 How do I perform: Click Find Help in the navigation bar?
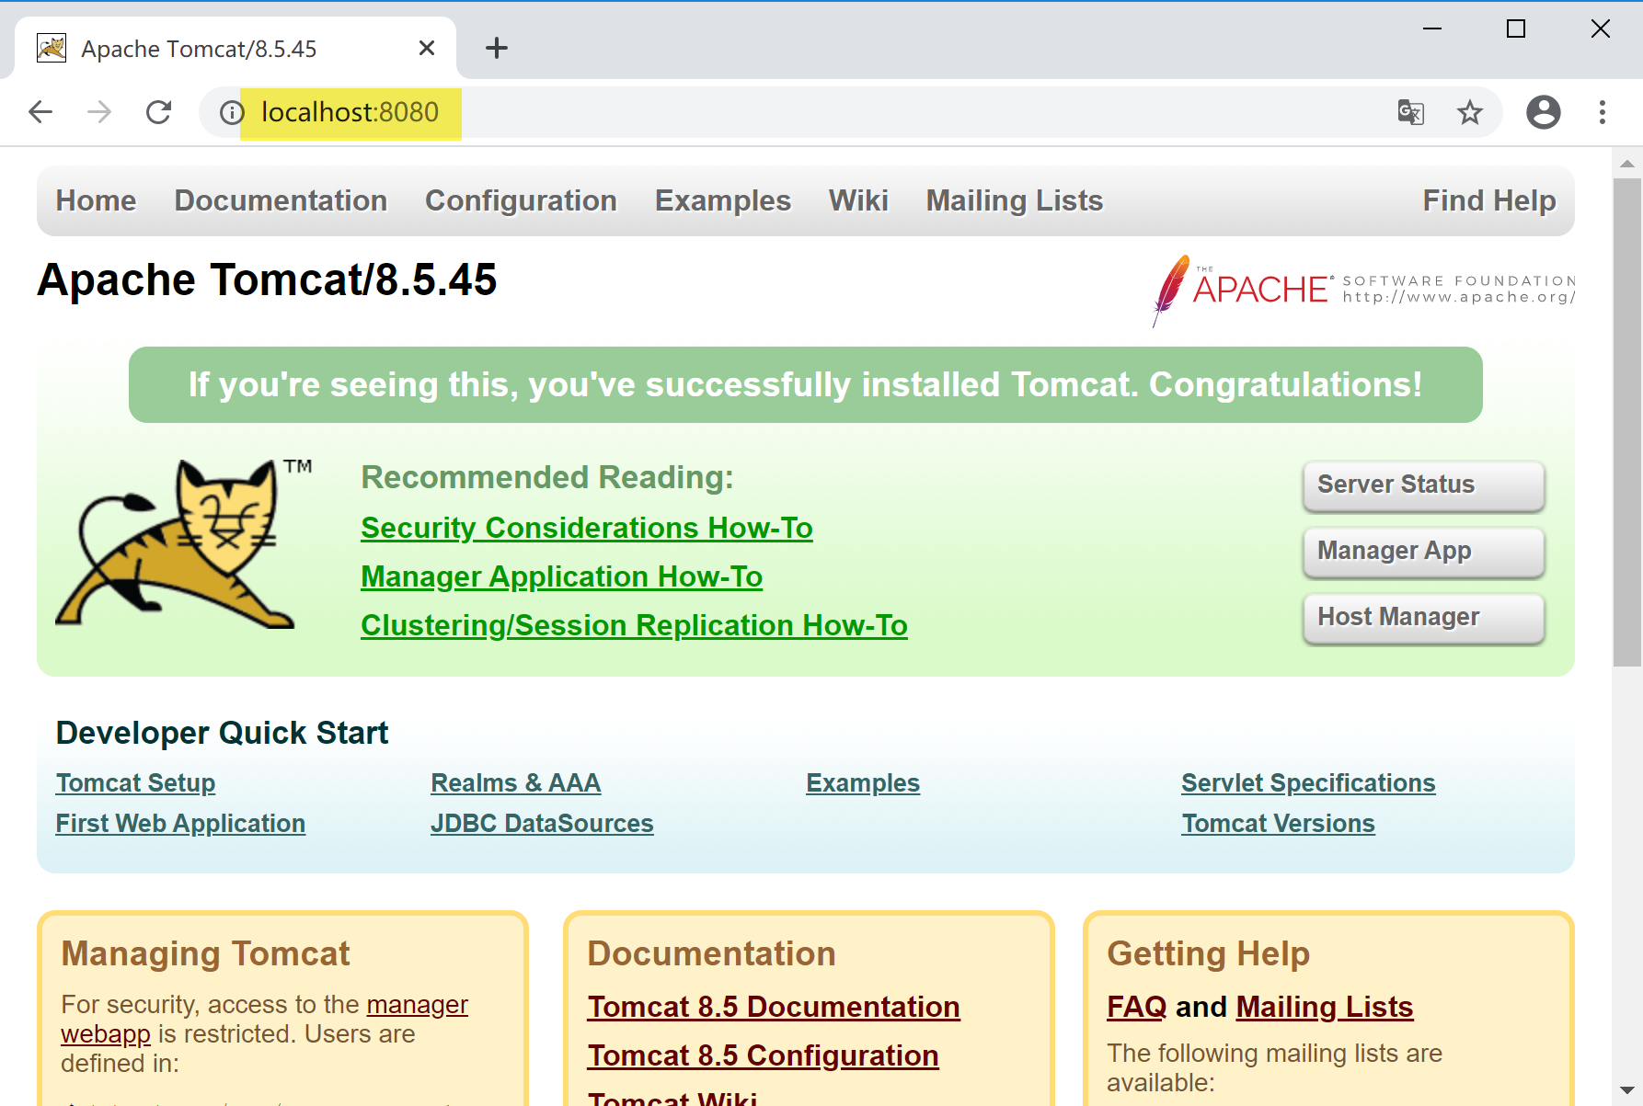tap(1489, 200)
